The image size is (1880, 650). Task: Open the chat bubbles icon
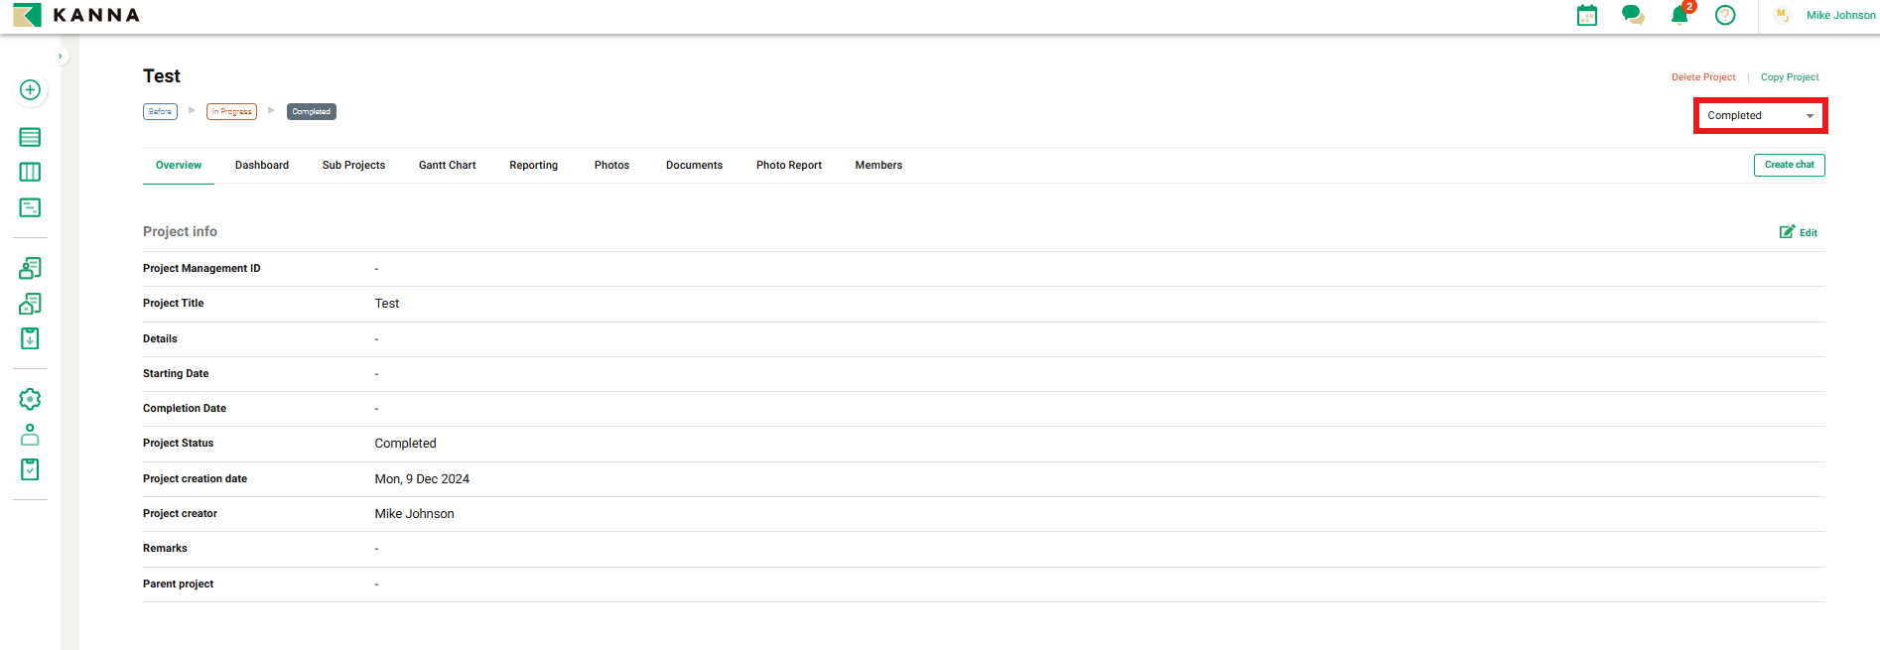click(1632, 16)
